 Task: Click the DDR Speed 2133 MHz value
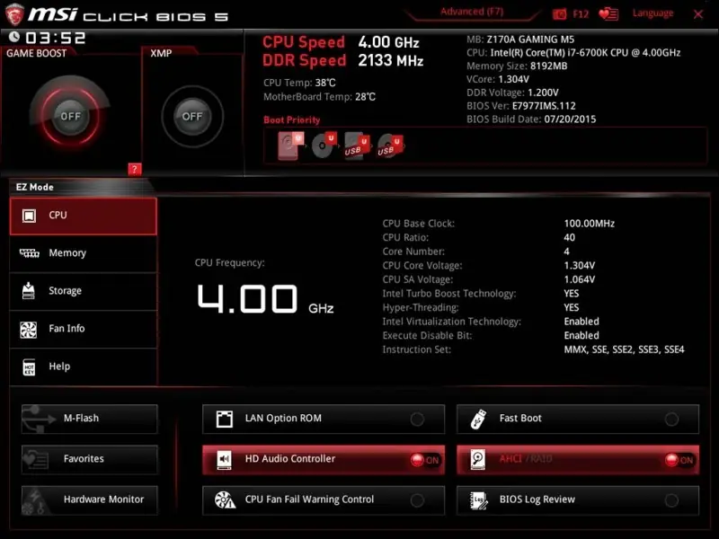tap(391, 60)
